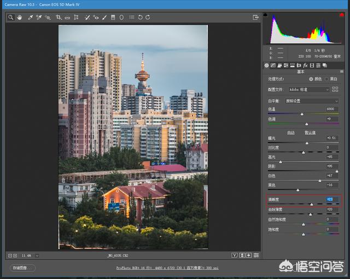350x279 pixels.
Task: Rotate image 90° clockwise
Action: [148, 17]
